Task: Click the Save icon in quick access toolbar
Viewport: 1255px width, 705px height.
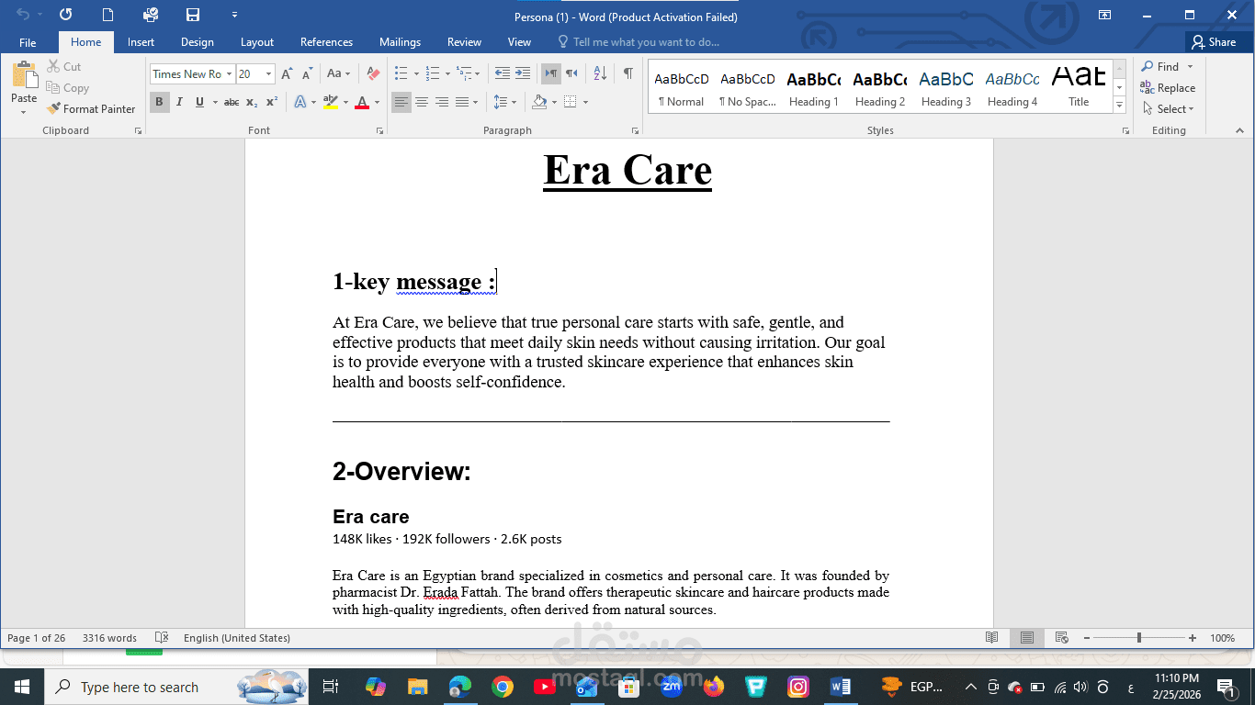Action: (x=193, y=15)
